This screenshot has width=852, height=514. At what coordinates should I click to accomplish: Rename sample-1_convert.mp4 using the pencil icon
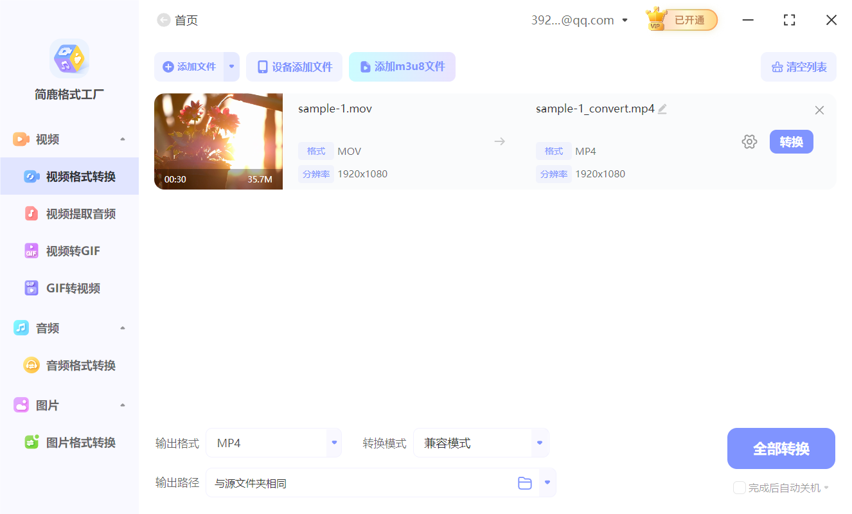[662, 109]
